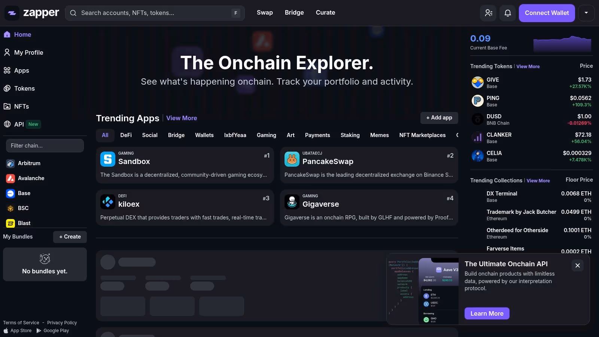Click View More next to Trending Tokens

[x=528, y=67]
